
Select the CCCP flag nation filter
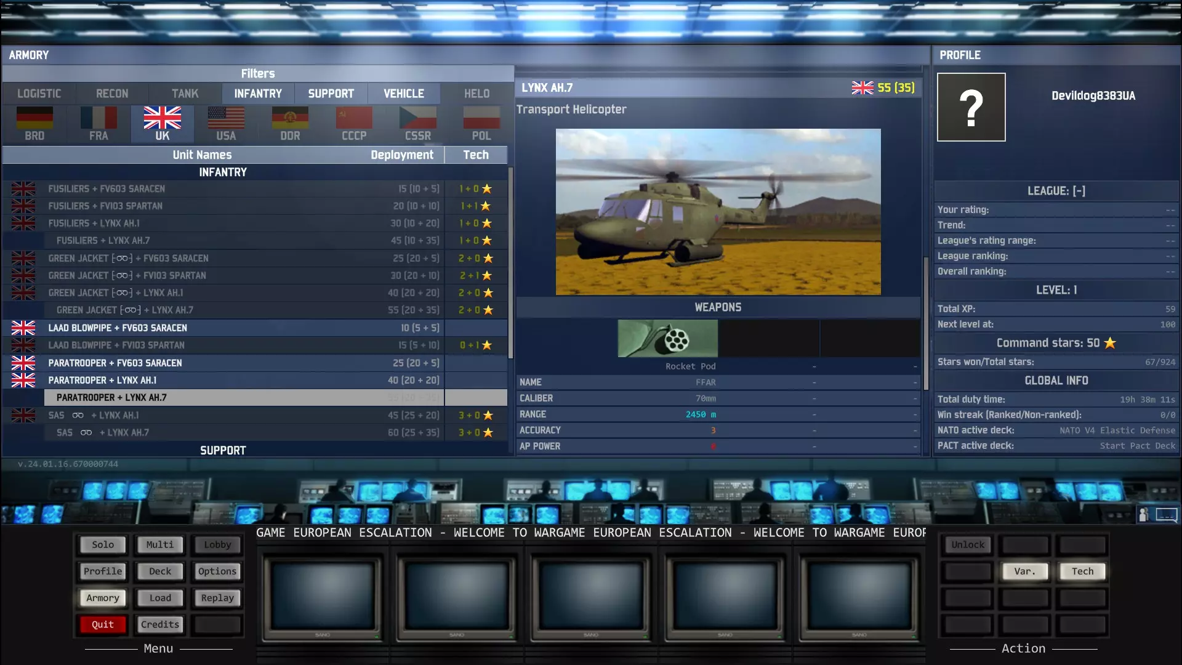(354, 123)
